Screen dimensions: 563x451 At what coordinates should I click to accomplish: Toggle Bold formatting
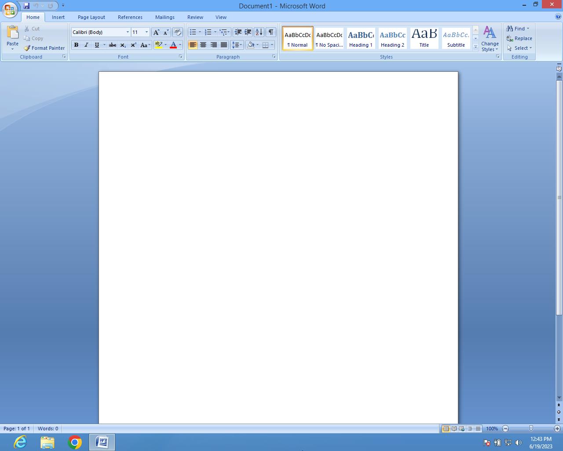click(76, 45)
